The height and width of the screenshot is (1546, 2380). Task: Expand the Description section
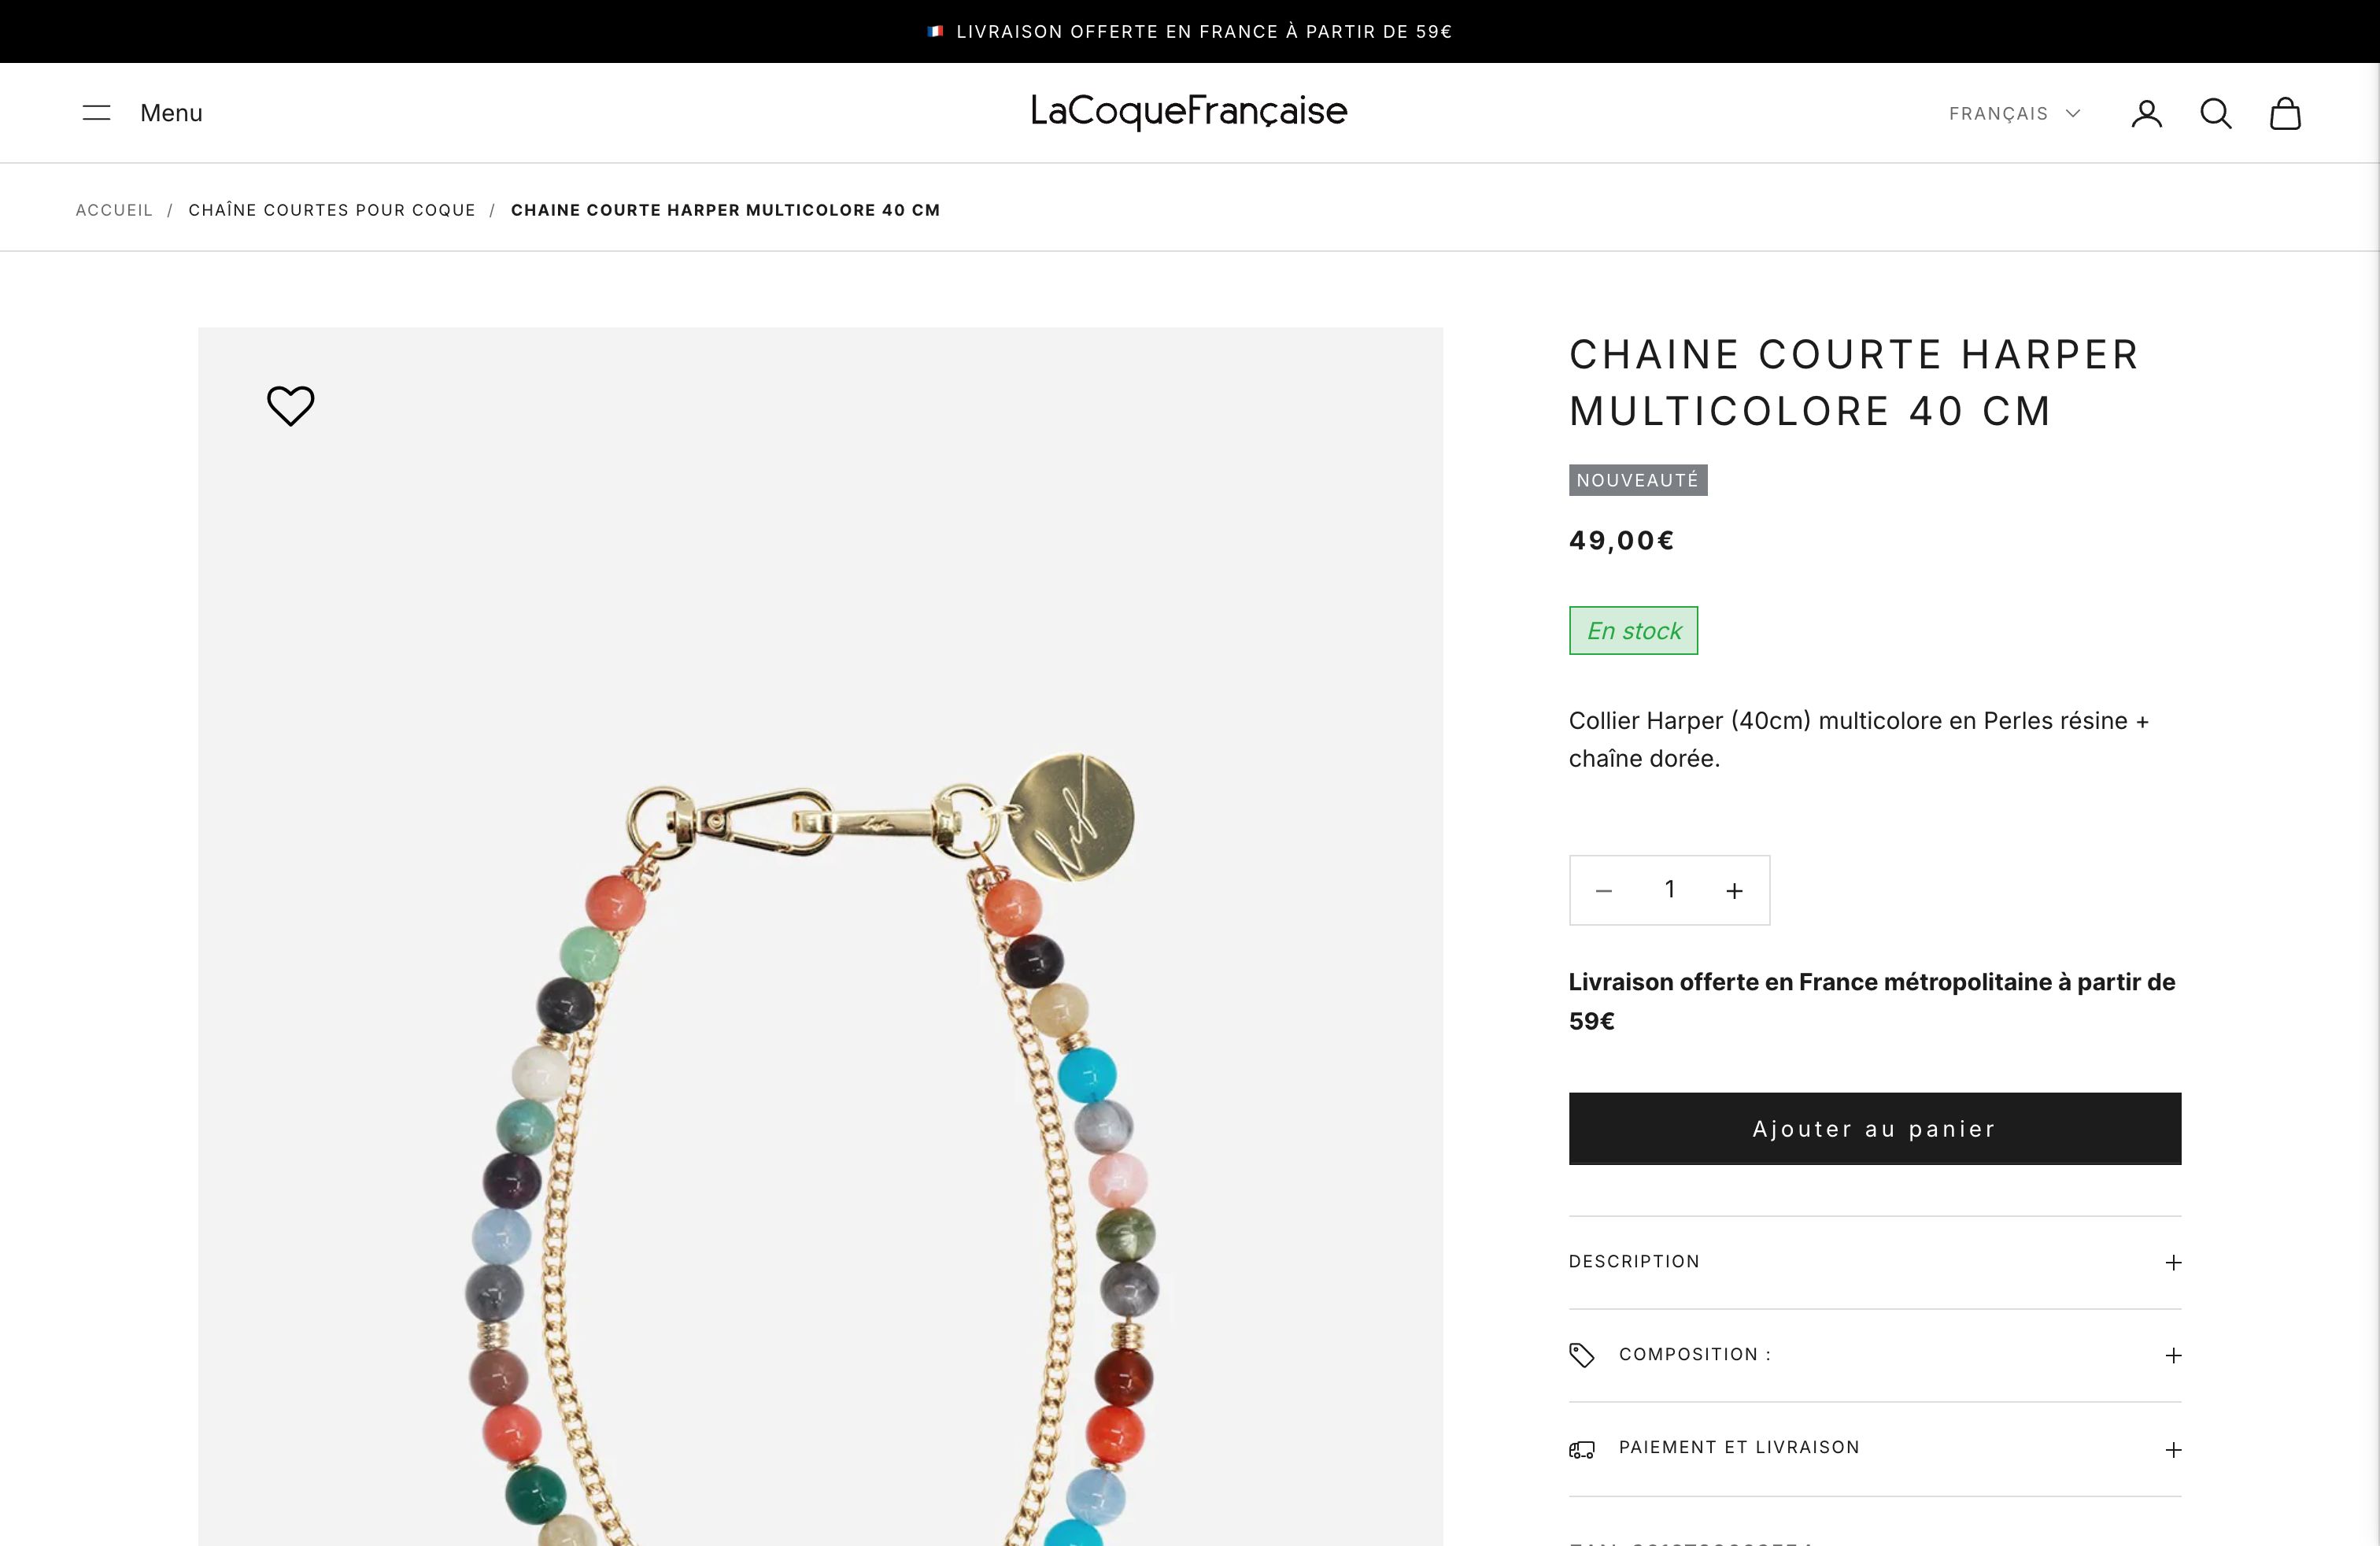[x=1874, y=1262]
